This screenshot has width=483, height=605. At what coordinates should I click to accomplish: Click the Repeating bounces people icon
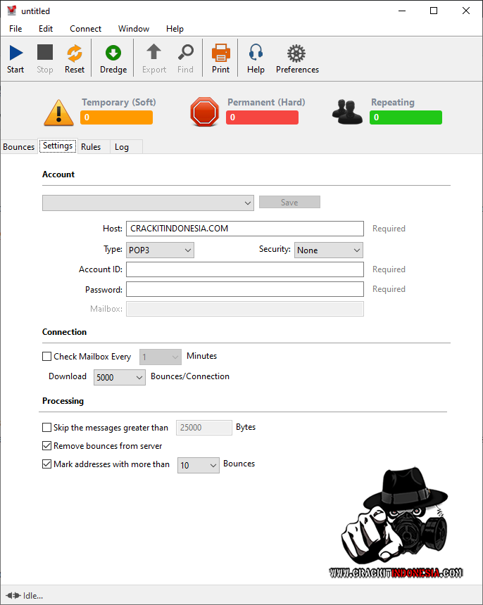coord(348,113)
